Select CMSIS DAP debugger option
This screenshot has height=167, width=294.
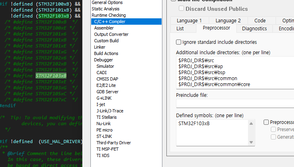point(107,79)
